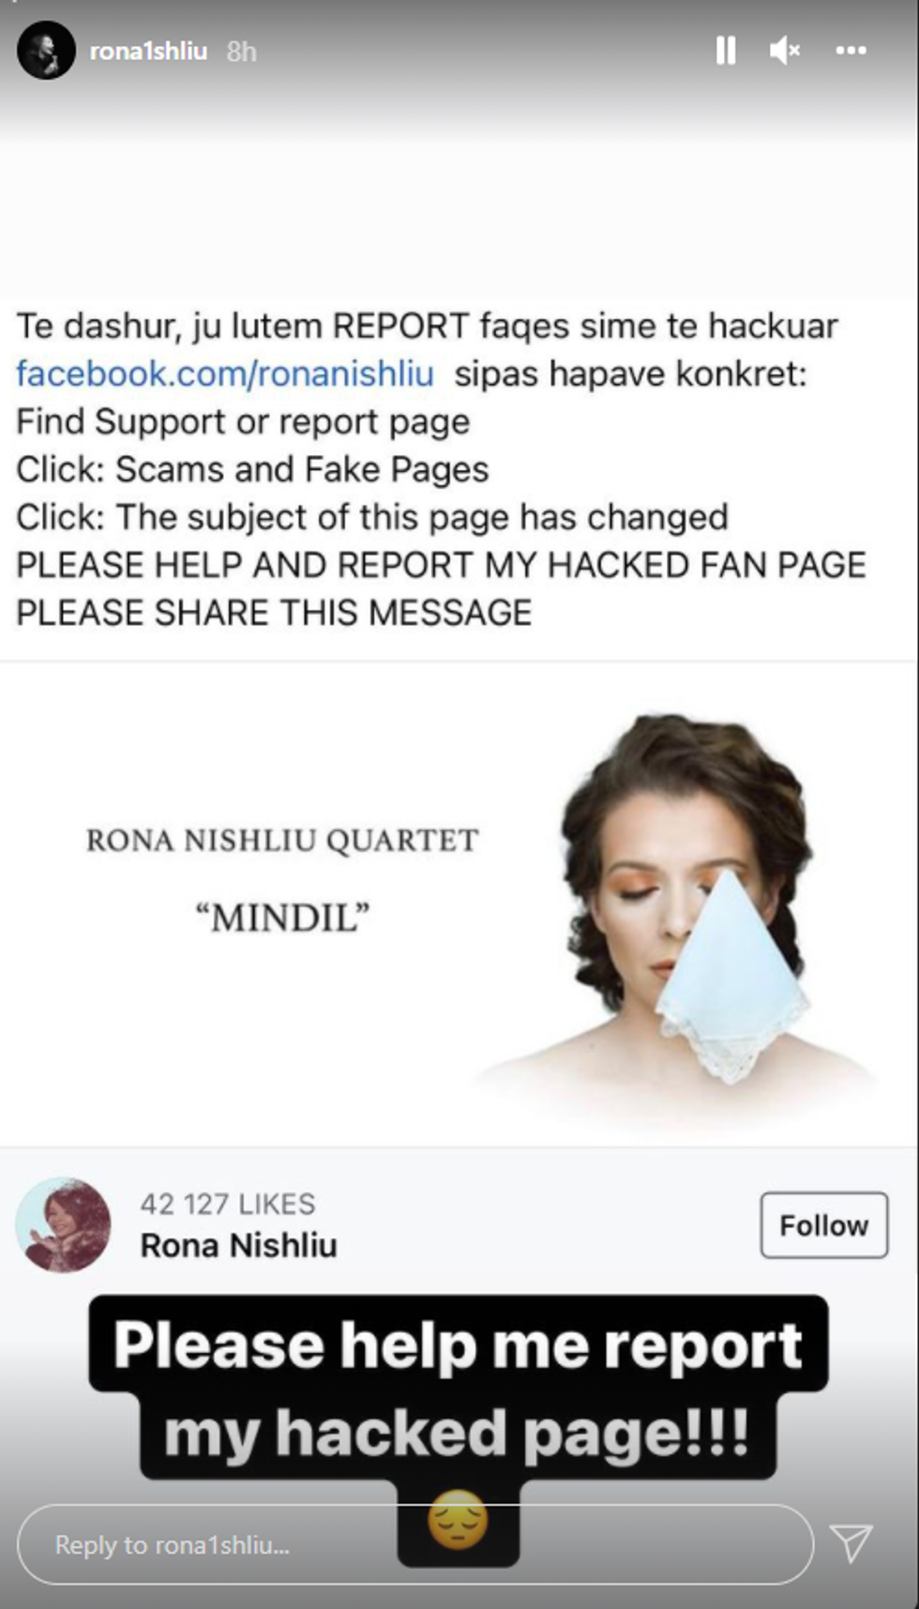Click the woman's portrait with handkerchief

685,901
